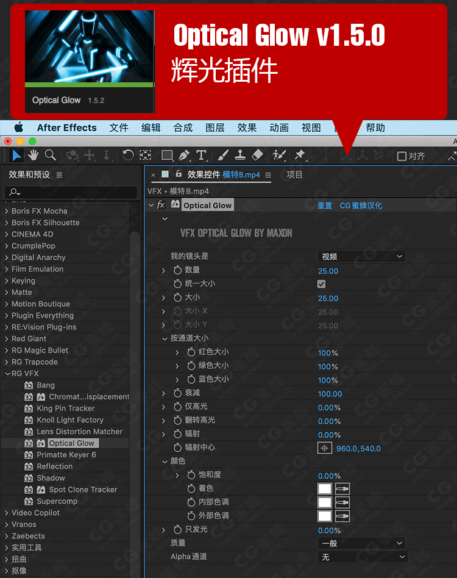The width and height of the screenshot is (457, 578).
Task: Expand the Boris FX Mocha category
Action: 7,211
